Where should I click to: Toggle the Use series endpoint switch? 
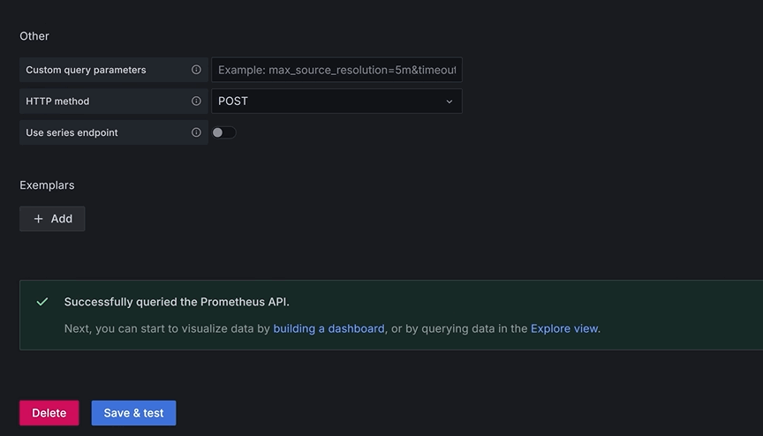[223, 132]
